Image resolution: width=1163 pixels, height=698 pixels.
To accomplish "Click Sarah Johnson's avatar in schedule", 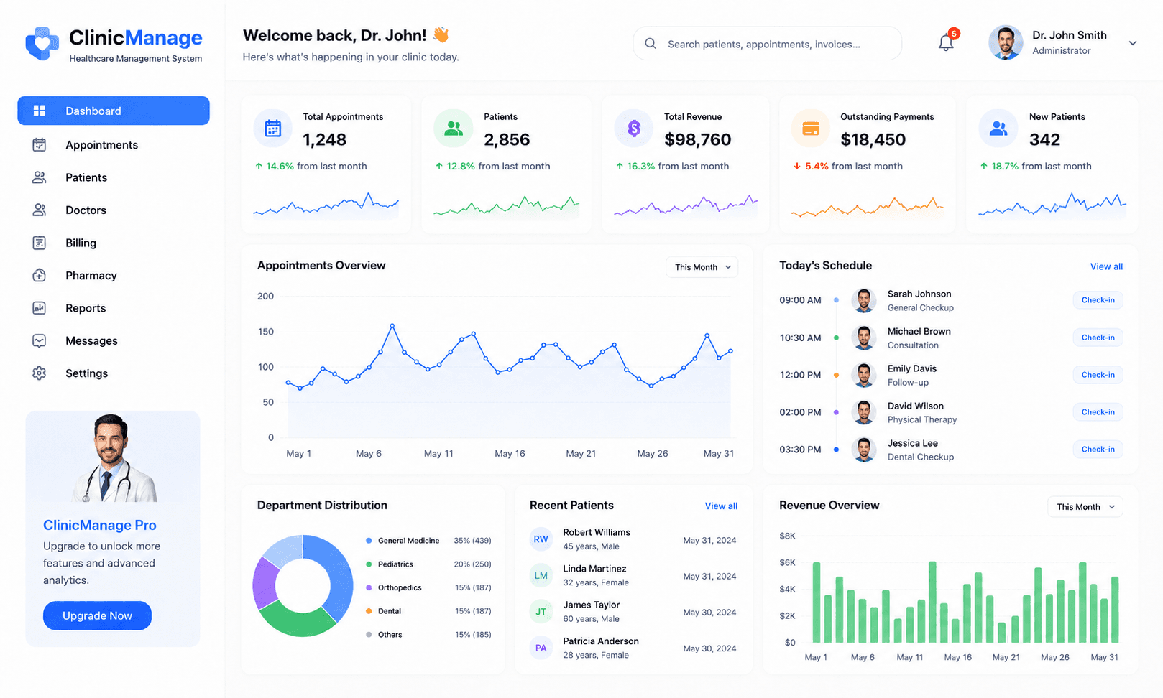I will pyautogui.click(x=864, y=300).
